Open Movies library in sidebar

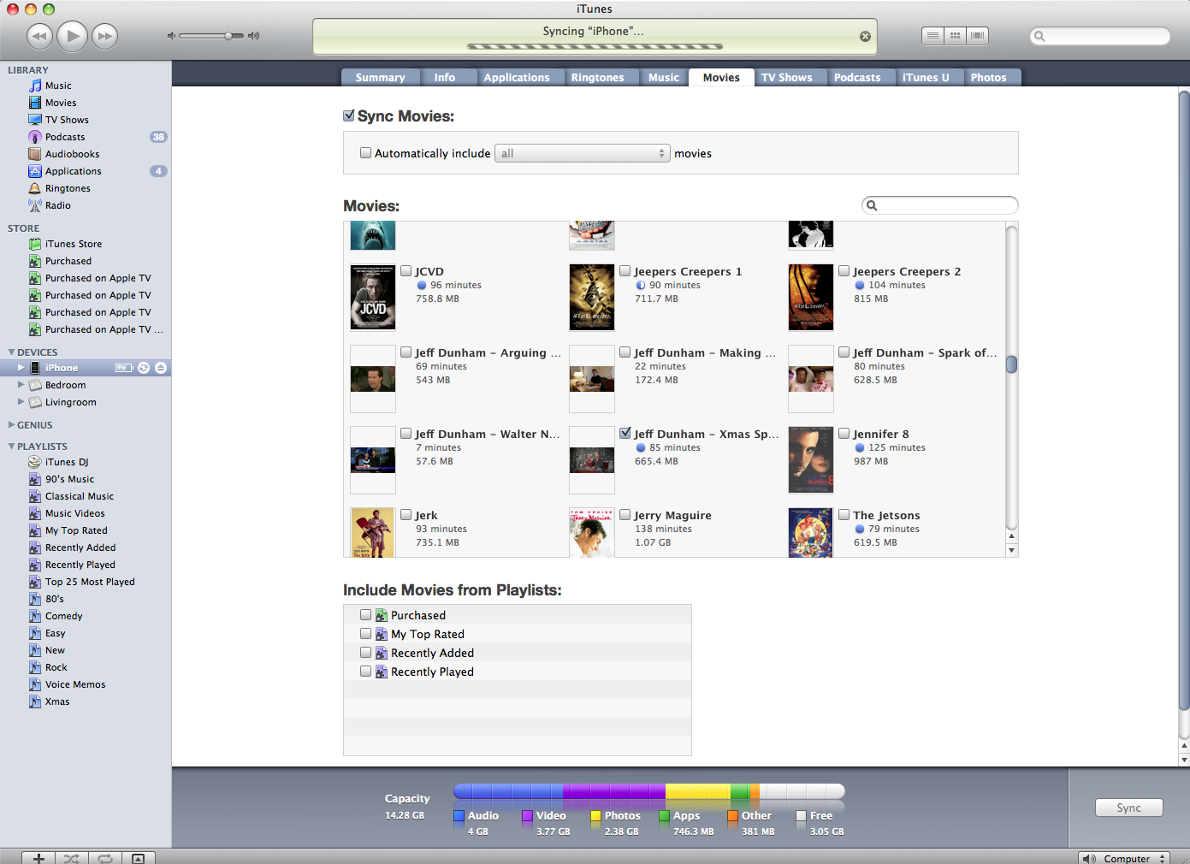[61, 103]
